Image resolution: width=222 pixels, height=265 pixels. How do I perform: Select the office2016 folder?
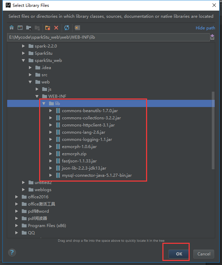38,197
